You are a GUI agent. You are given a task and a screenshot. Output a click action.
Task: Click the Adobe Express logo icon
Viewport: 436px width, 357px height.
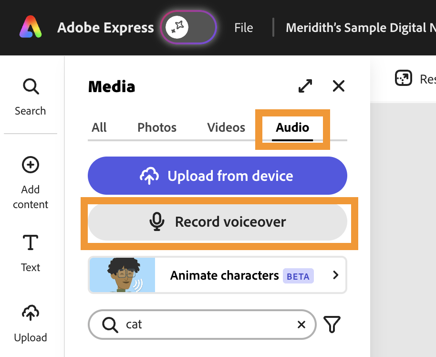31,27
